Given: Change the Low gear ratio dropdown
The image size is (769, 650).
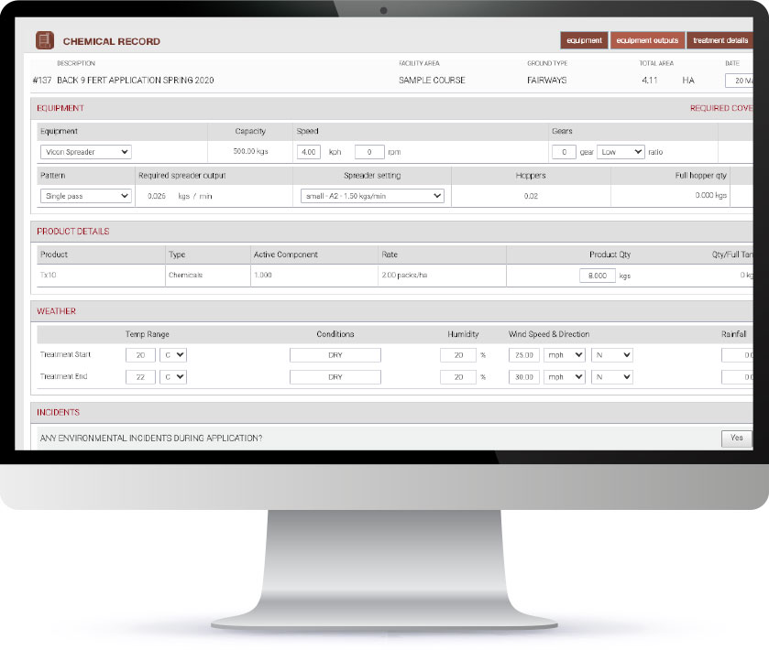Looking at the screenshot, I should point(620,152).
